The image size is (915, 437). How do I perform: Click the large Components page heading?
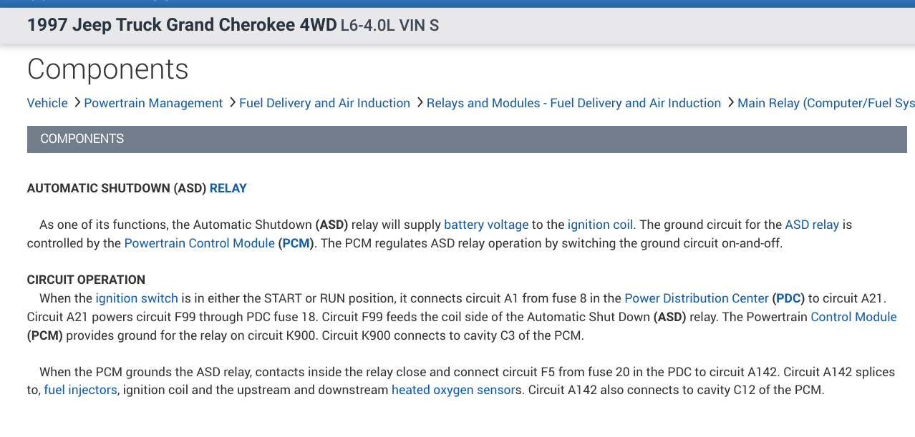coord(107,69)
